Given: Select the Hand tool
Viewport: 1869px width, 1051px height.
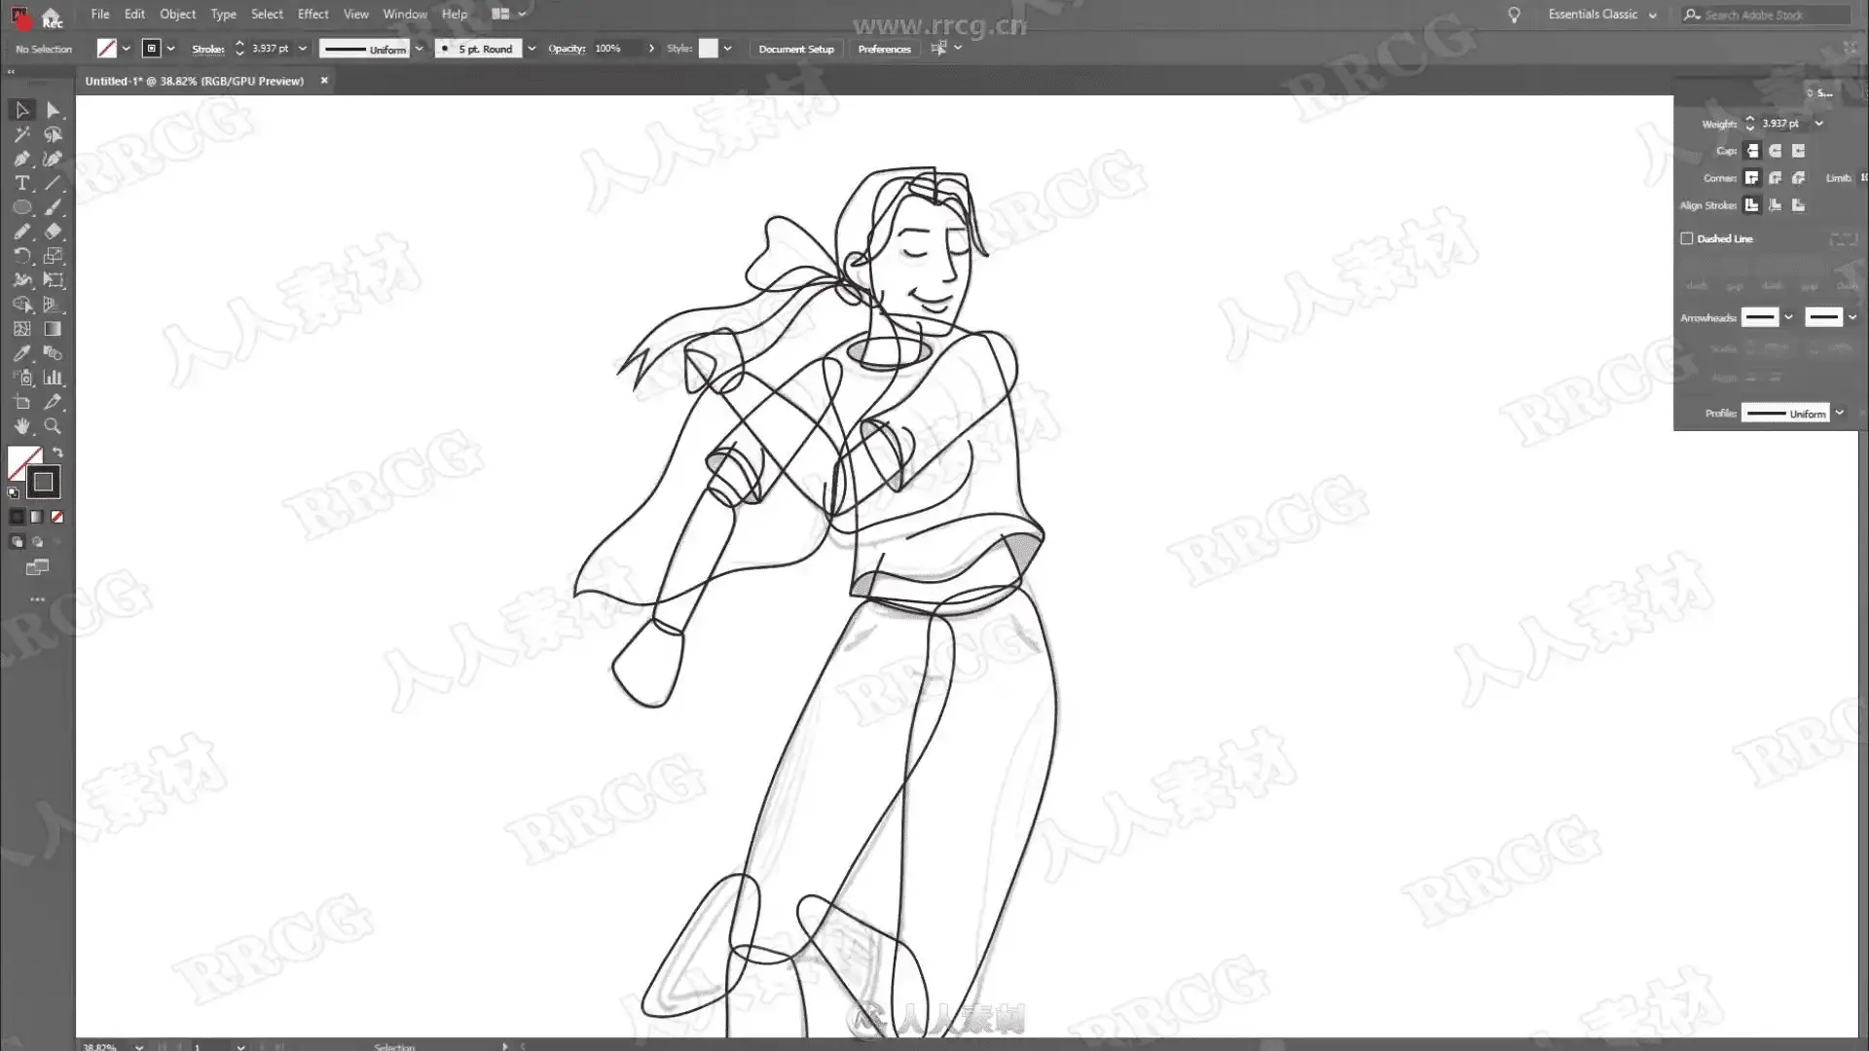Looking at the screenshot, I should 21,426.
